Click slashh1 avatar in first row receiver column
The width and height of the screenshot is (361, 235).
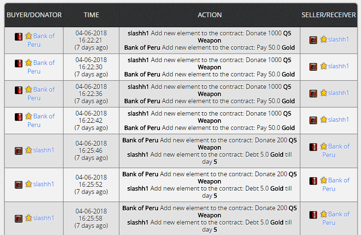click(313, 40)
